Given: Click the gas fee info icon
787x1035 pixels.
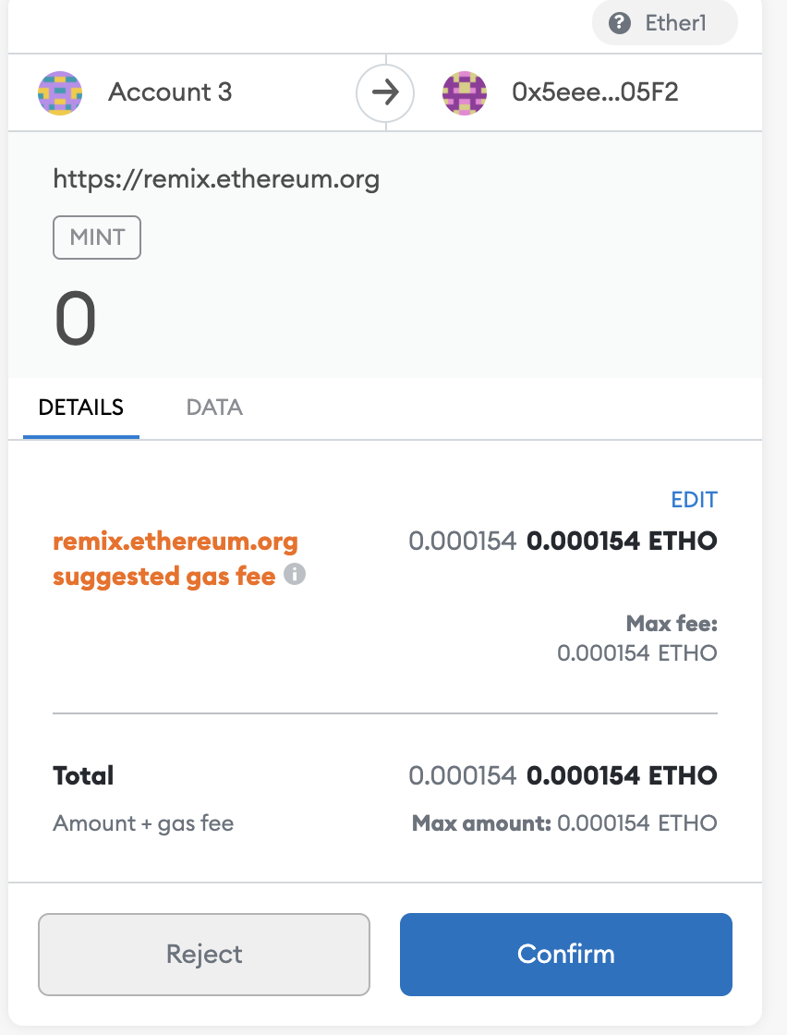Looking at the screenshot, I should point(295,574).
